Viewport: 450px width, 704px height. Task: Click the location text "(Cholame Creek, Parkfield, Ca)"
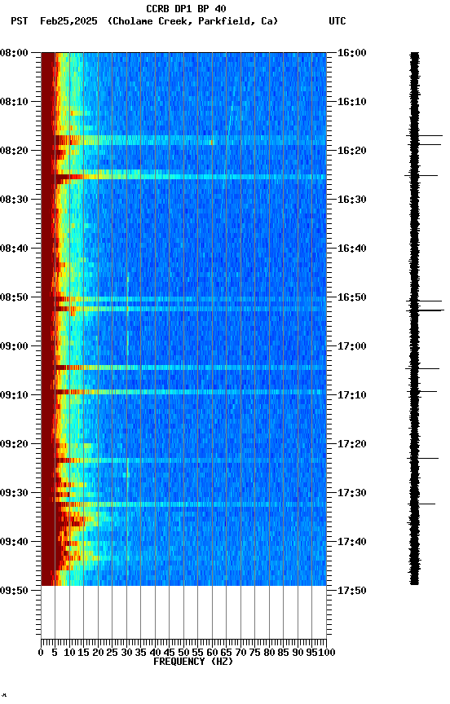(192, 21)
